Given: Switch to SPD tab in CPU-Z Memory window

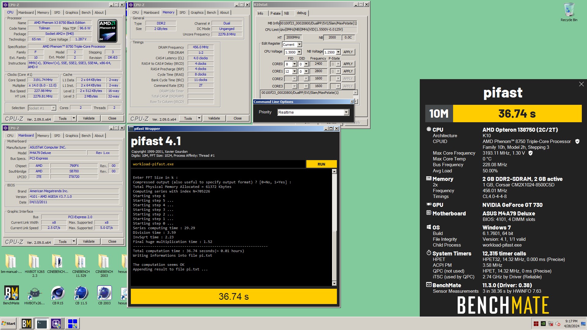Looking at the screenshot, I should (x=183, y=13).
